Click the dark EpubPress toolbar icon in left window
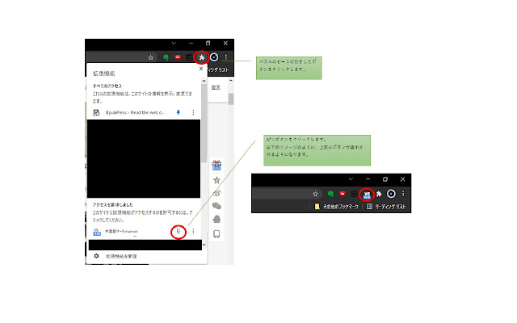This screenshot has width=517, height=323. click(189, 57)
